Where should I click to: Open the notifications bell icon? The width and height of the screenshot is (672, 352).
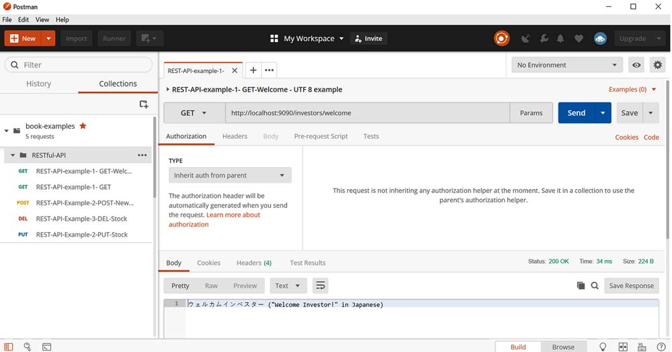561,39
